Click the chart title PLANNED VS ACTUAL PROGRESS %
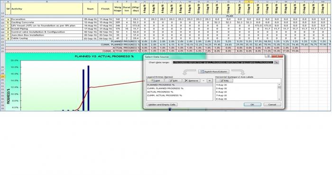This screenshot has height=175, width=332. tap(104, 56)
